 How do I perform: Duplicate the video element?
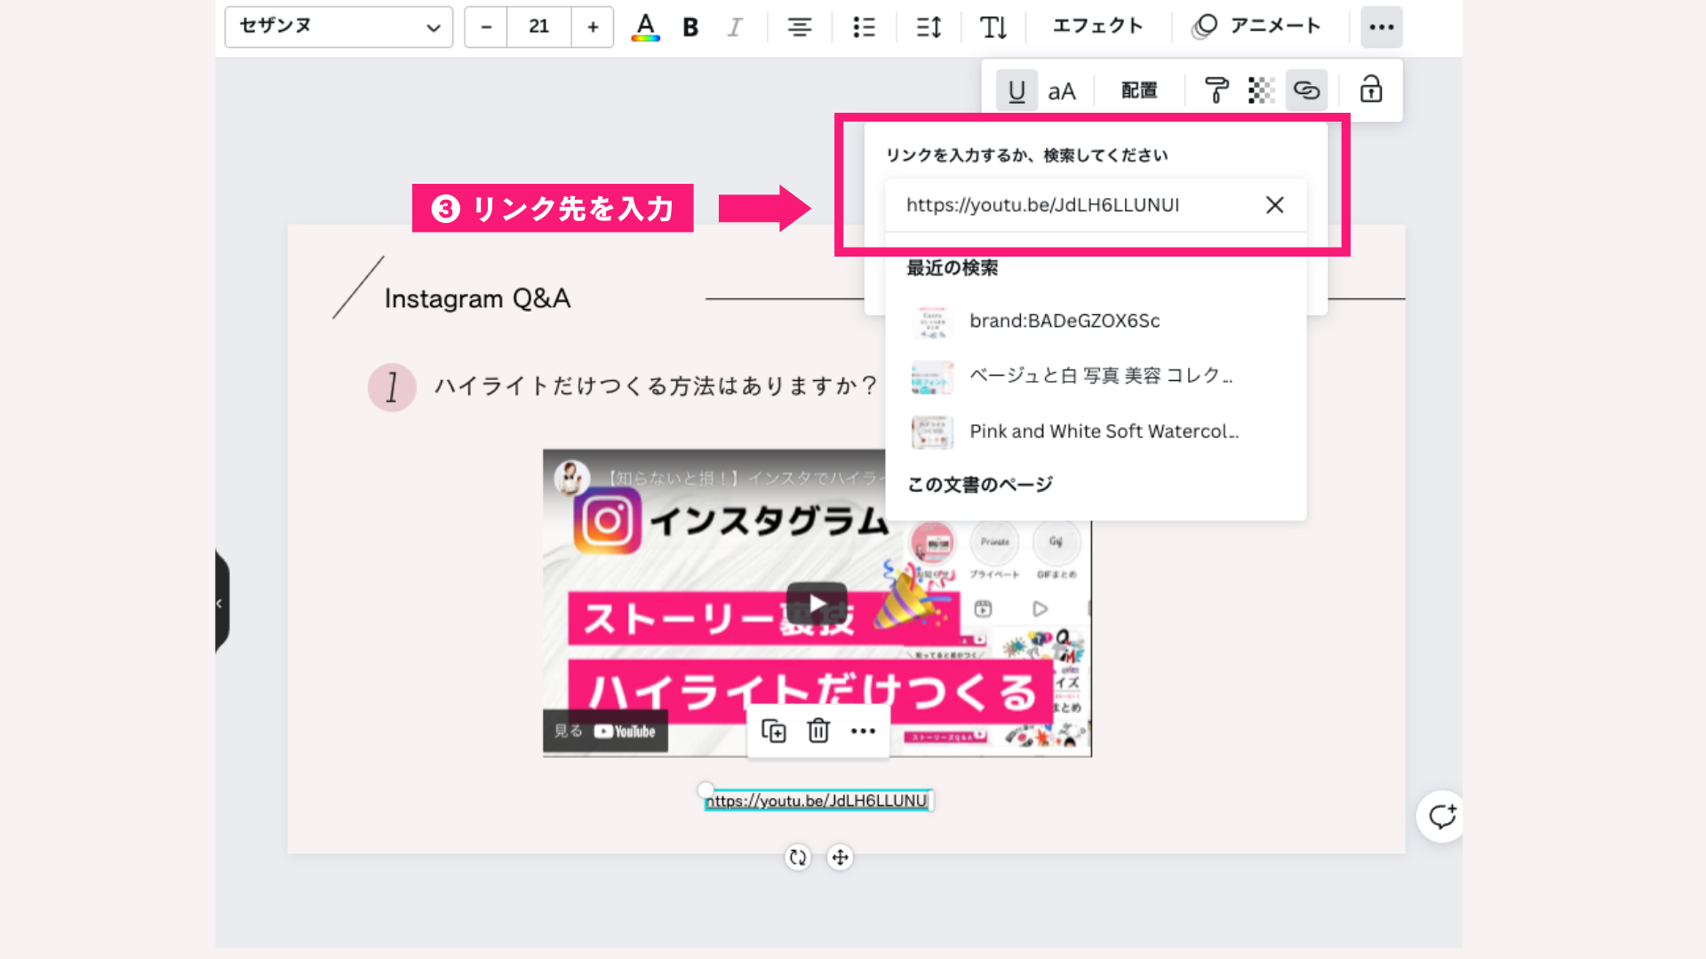773,731
